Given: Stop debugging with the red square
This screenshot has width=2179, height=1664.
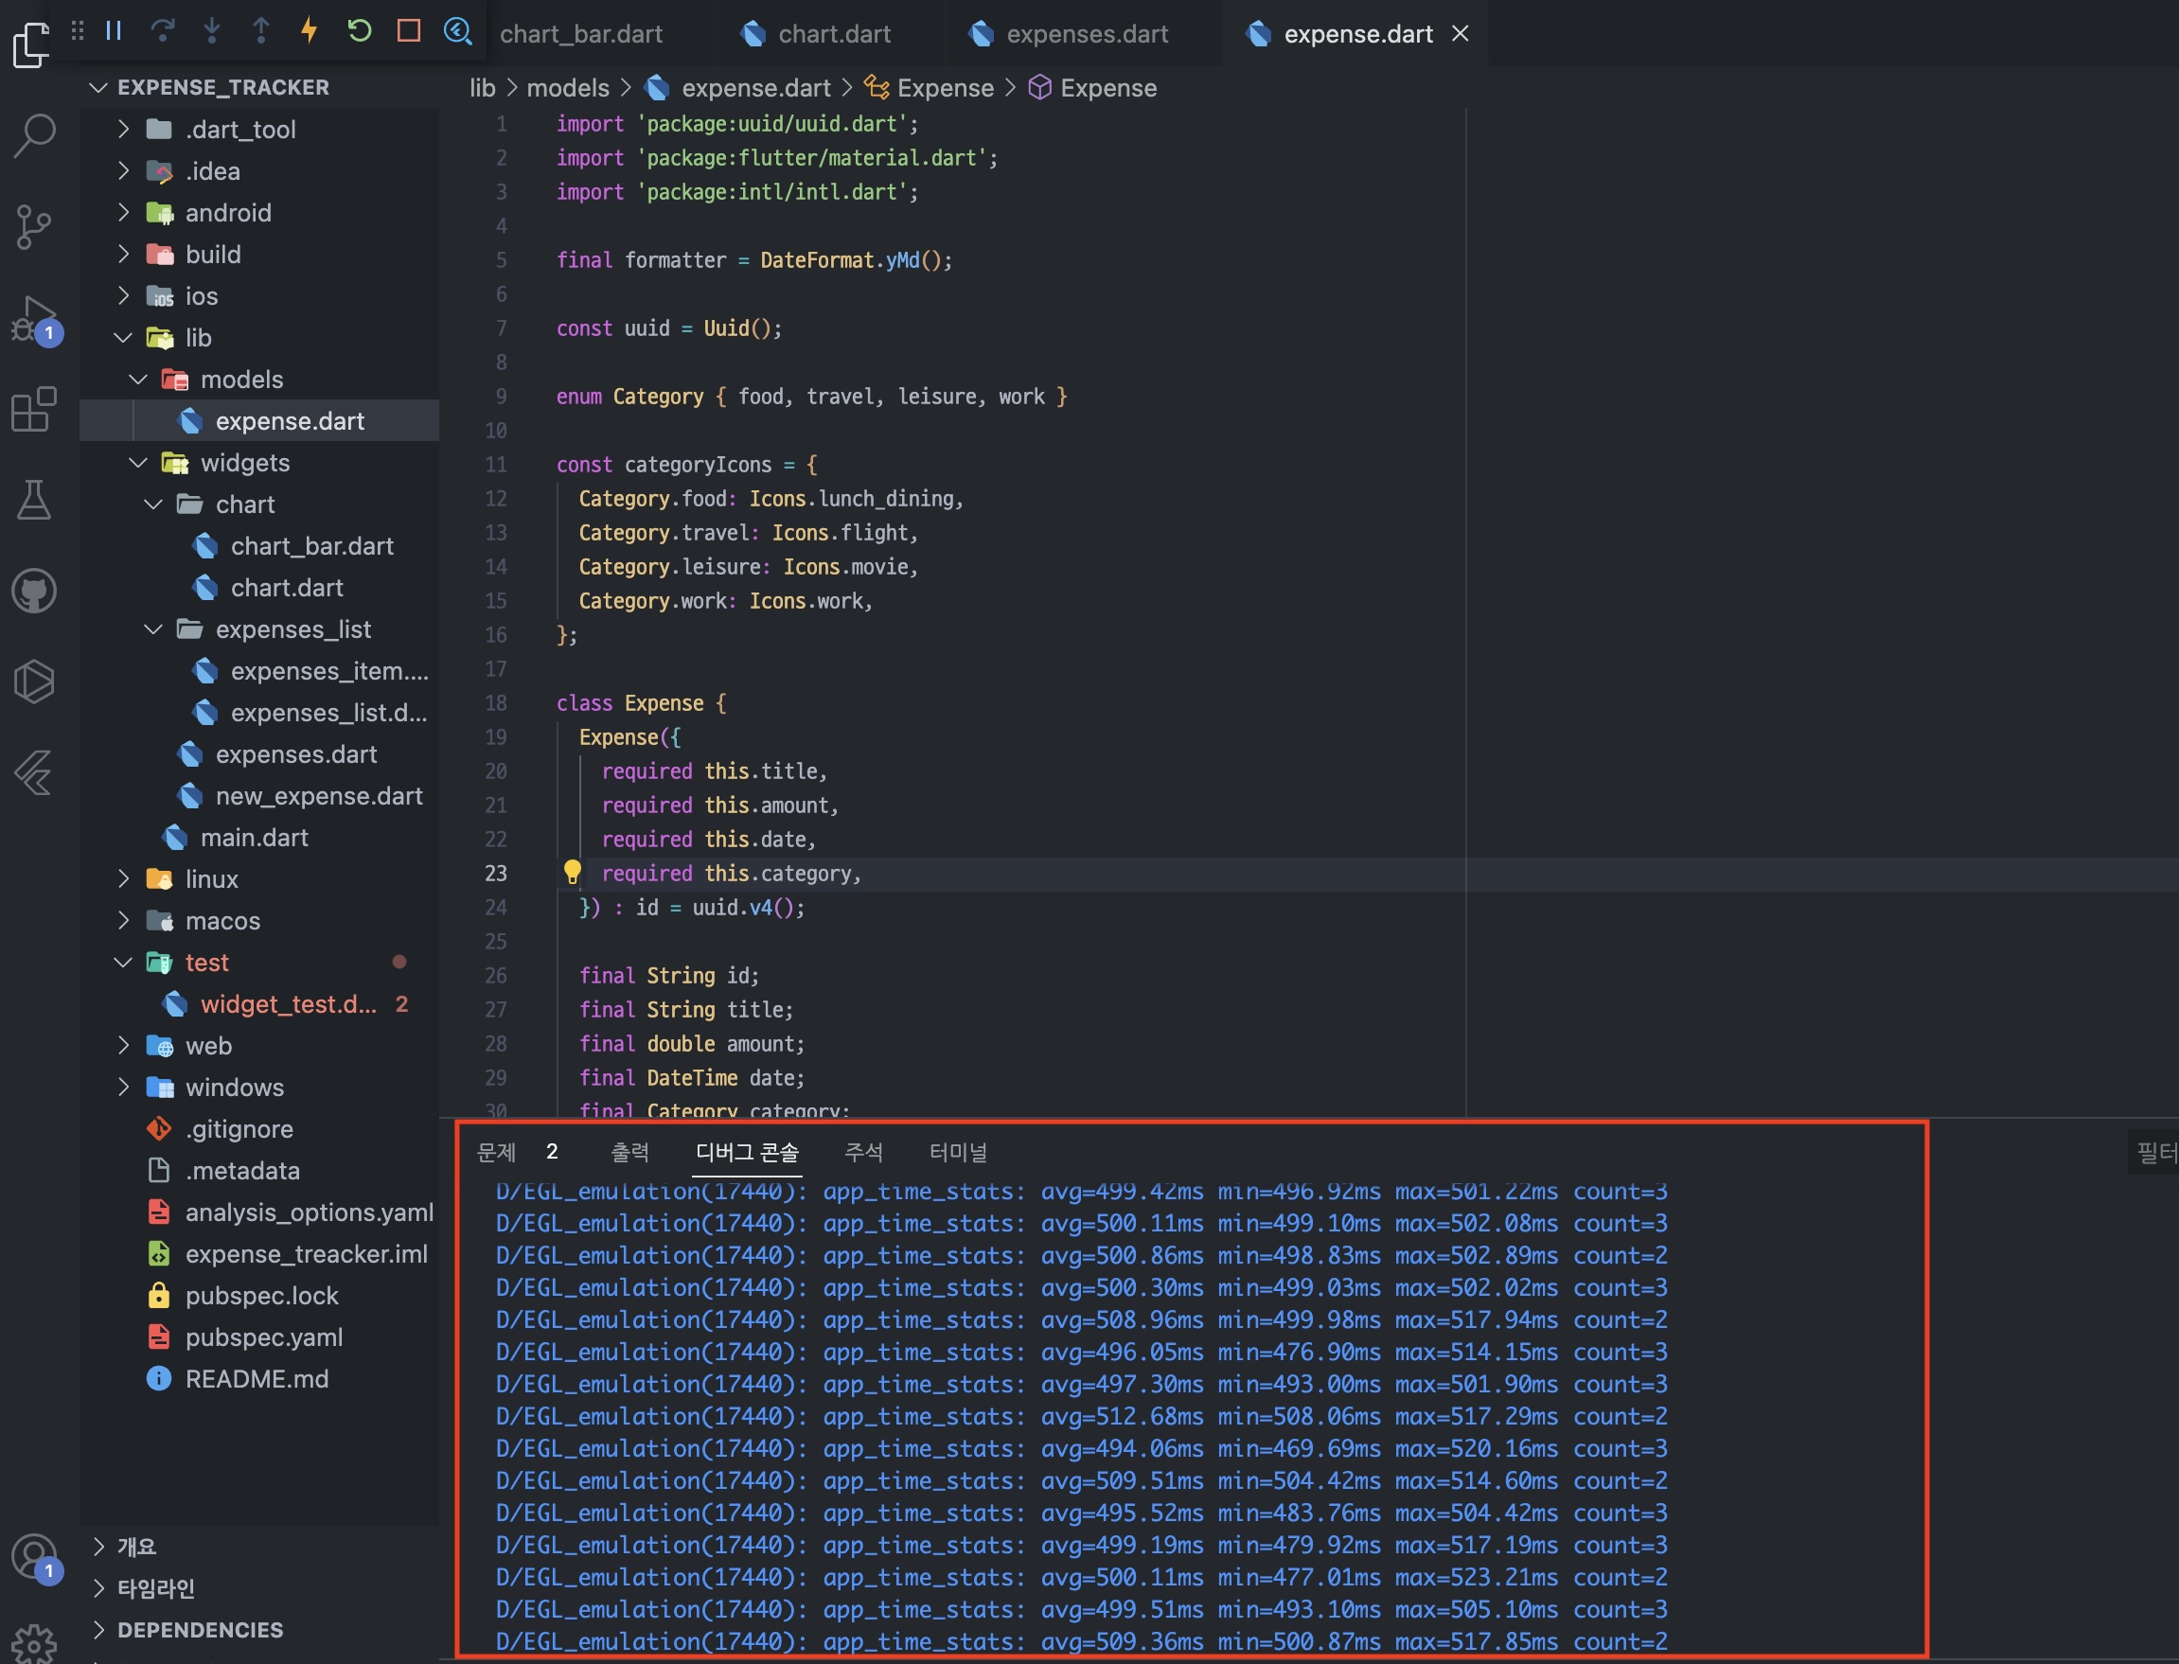Looking at the screenshot, I should pos(408,30).
